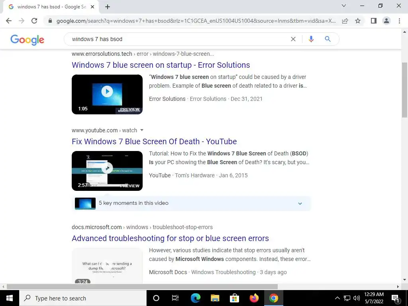Screen dimensions: 408x306
Task: Go back using browser back arrow
Action: point(9,21)
